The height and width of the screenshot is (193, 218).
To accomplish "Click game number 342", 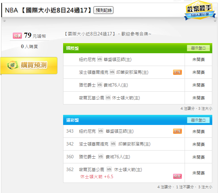I will click(x=70, y=144).
